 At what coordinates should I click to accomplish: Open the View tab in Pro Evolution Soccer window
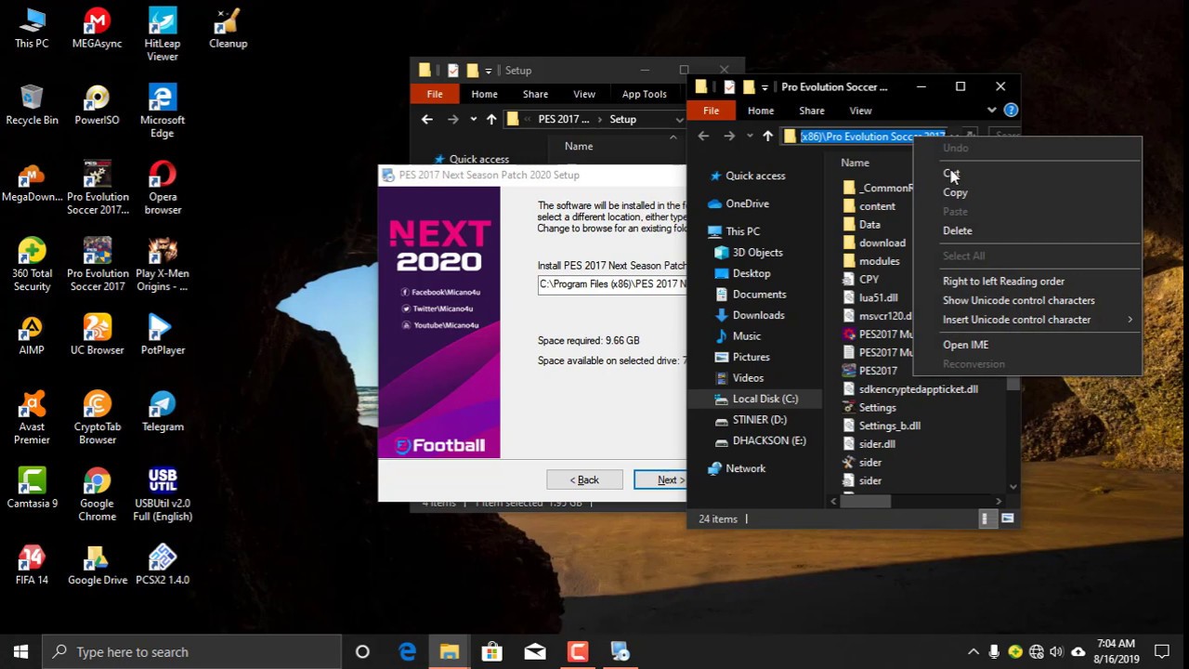pyautogui.click(x=860, y=111)
